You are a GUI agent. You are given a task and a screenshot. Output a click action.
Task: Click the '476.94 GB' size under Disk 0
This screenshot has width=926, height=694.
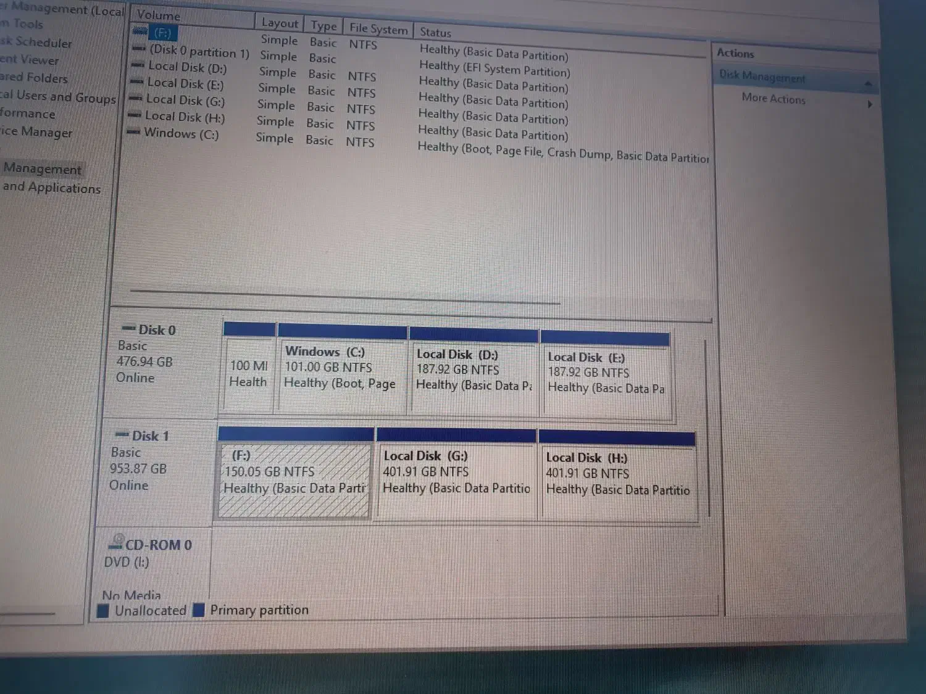tap(144, 361)
